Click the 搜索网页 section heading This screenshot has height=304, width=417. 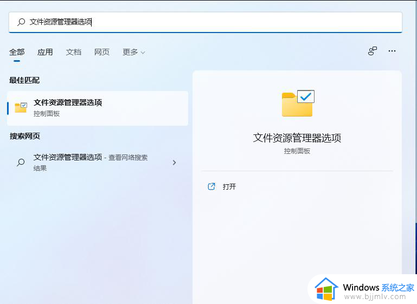(x=25, y=136)
